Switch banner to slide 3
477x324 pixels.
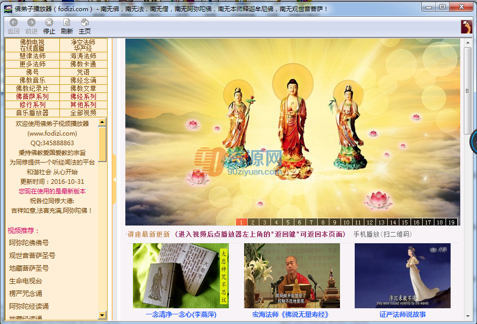(265, 222)
